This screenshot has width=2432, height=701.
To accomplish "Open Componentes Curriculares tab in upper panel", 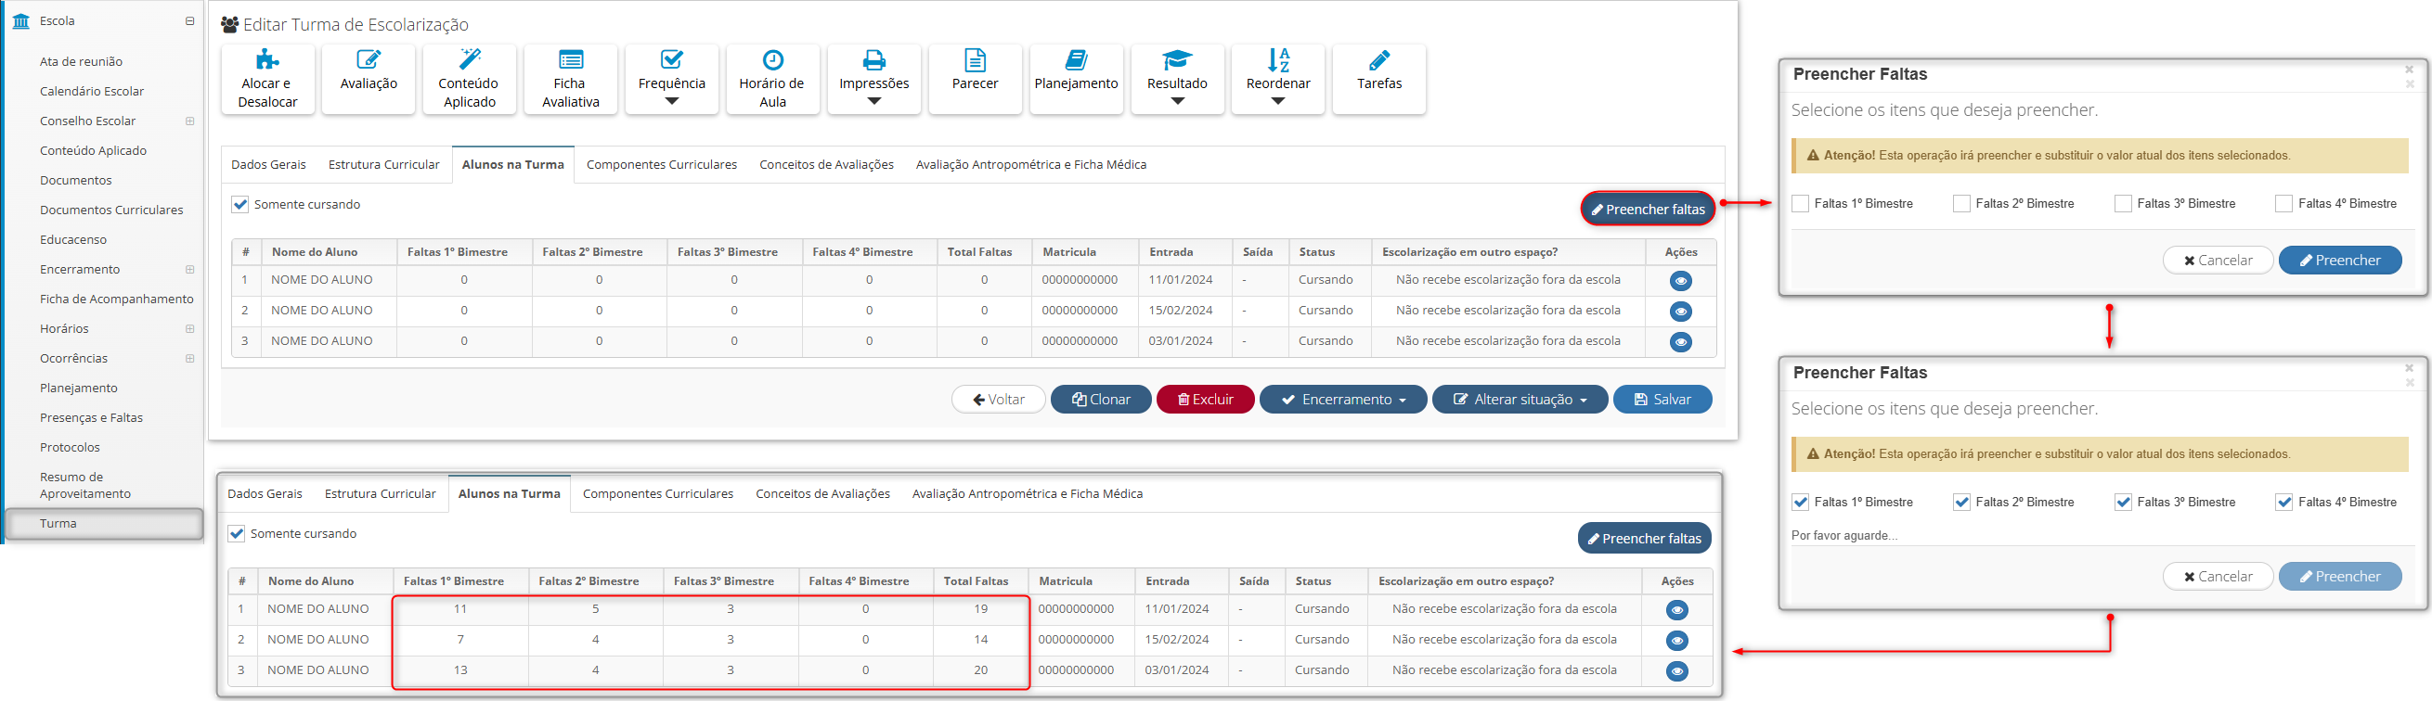I will [x=661, y=165].
